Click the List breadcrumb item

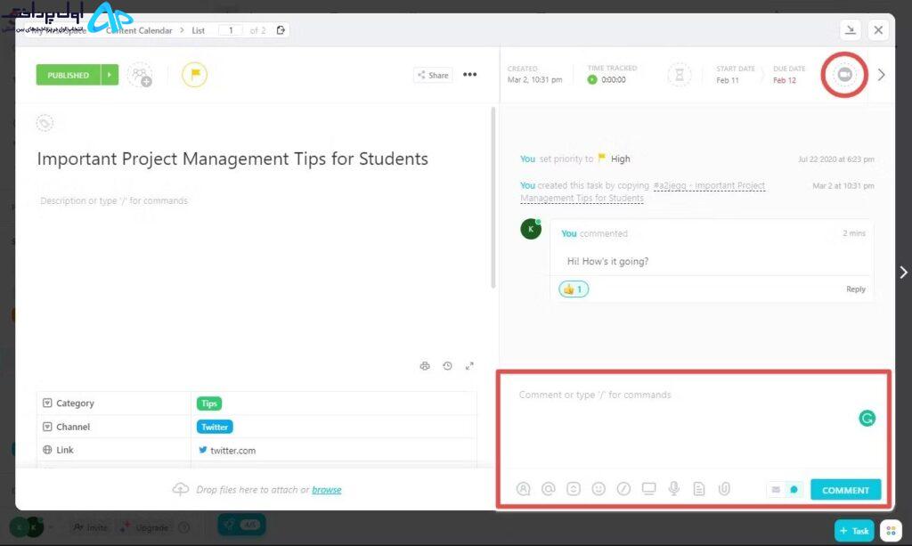click(198, 30)
